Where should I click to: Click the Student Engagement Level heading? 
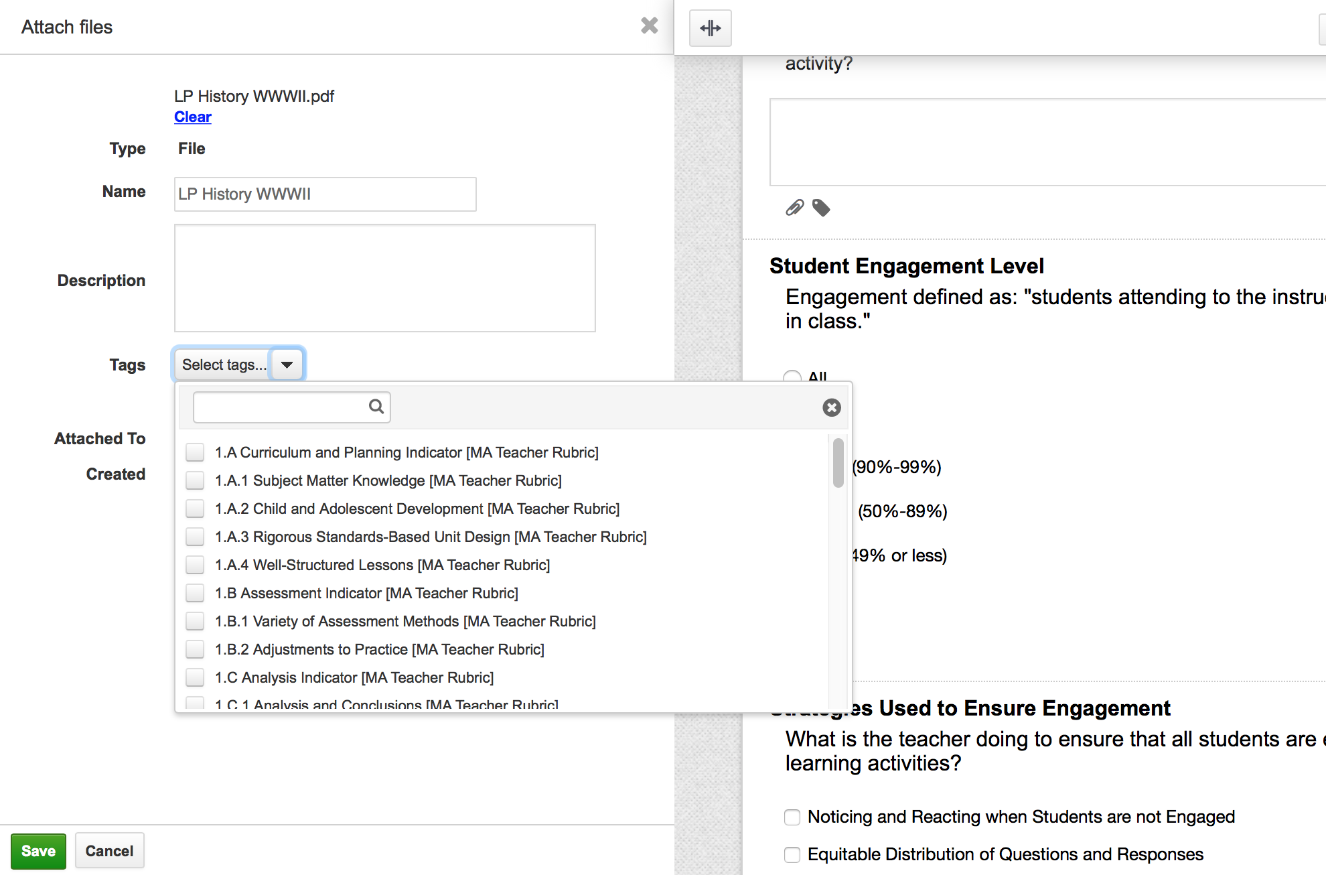(907, 266)
